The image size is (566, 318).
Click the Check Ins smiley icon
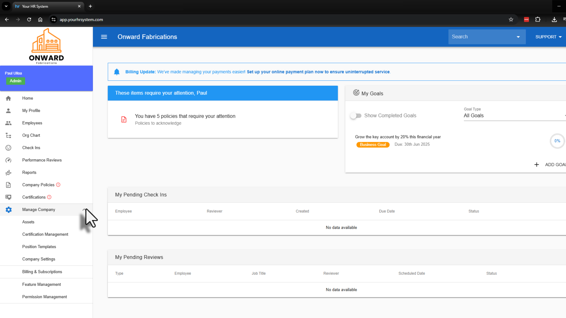click(8, 148)
